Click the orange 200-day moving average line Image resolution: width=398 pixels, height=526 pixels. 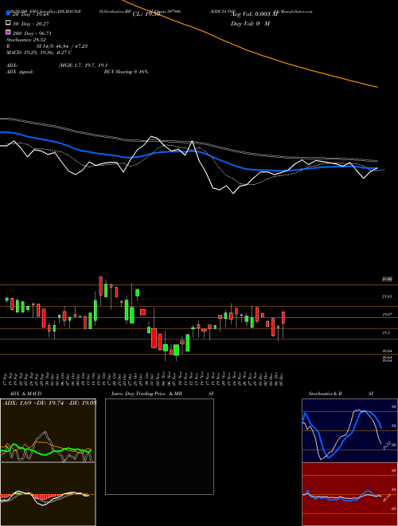250,51
